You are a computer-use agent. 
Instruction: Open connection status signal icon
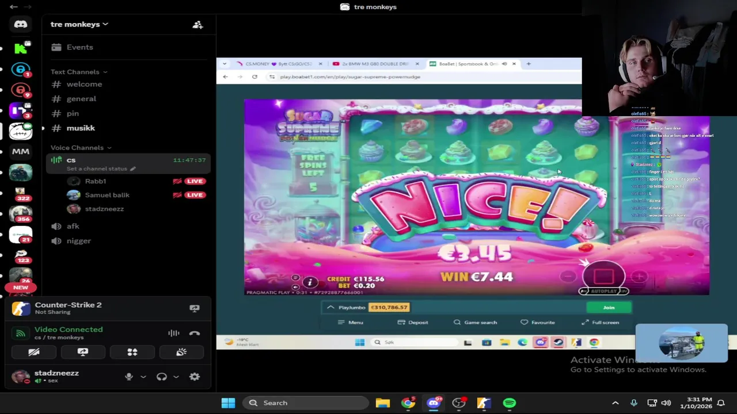pos(21,333)
